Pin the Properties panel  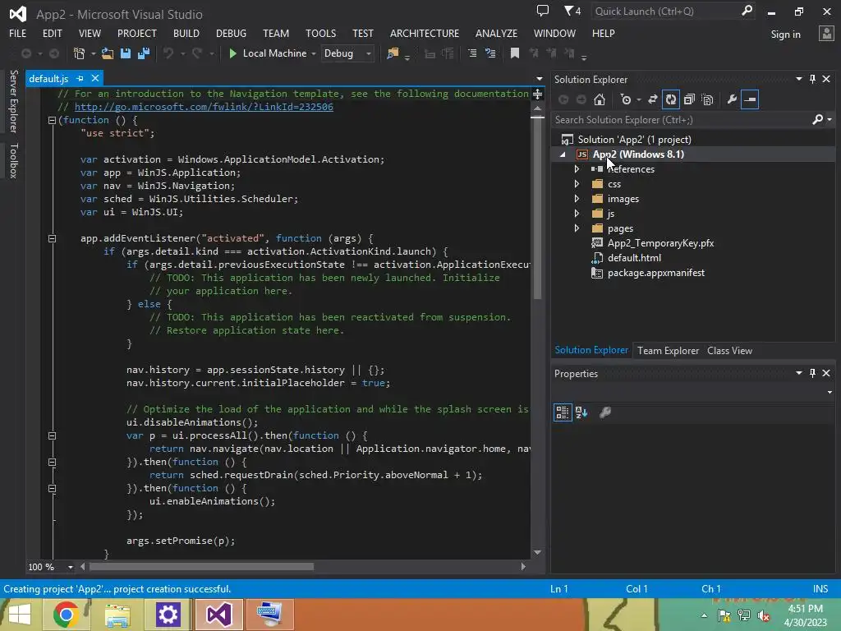pyautogui.click(x=812, y=373)
